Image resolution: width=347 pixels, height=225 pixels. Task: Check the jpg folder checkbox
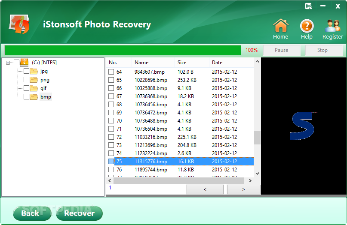[26, 71]
